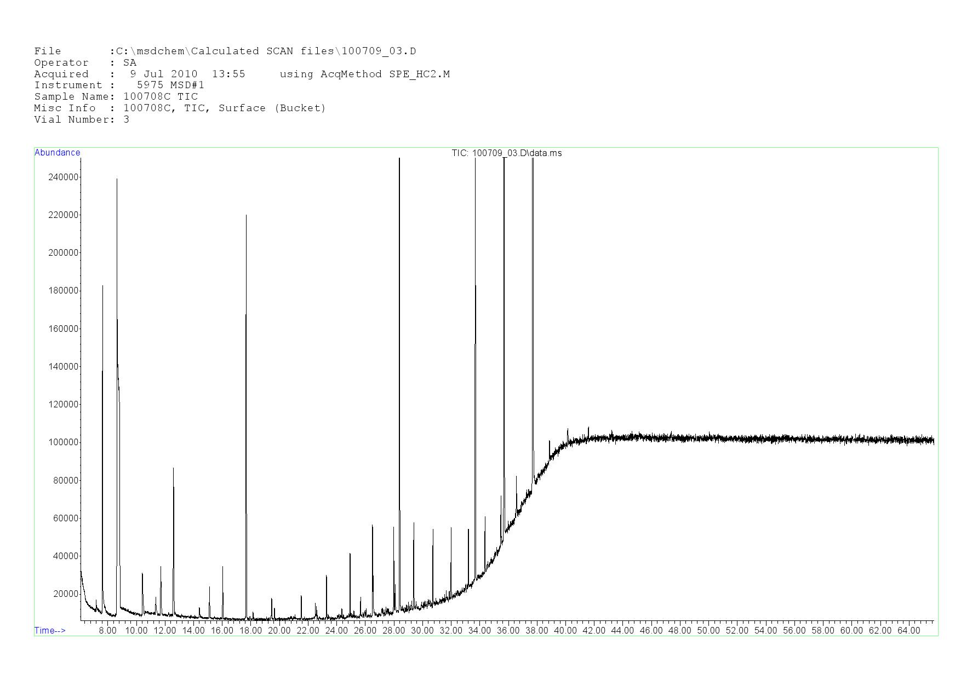Click the 240000 abundance axis value
961x679 pixels.
pos(64,177)
